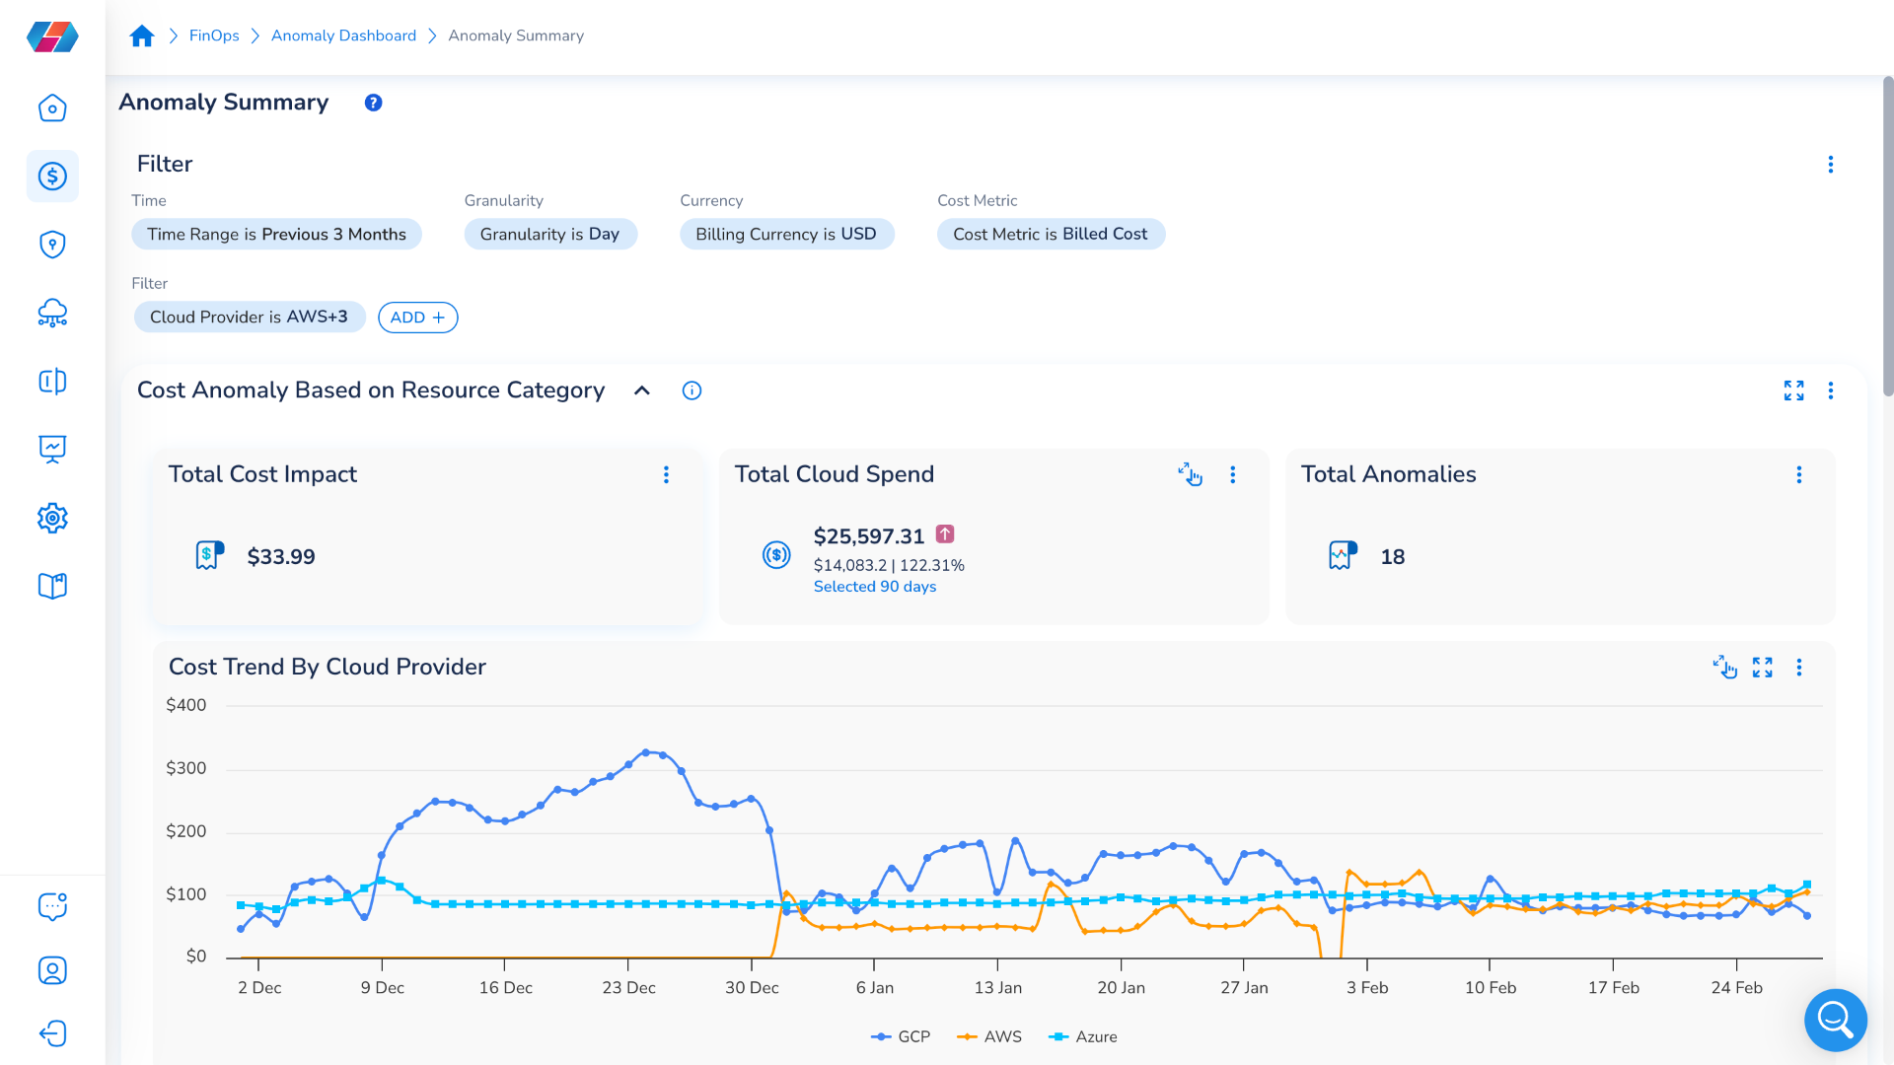This screenshot has height=1065, width=1894.
Task: Click the ADD + filter button
Action: coord(417,317)
